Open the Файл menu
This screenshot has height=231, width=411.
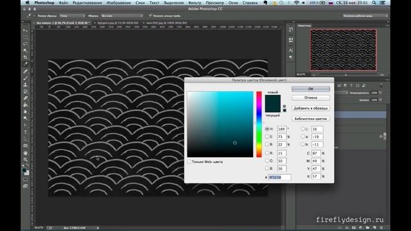(63, 3)
